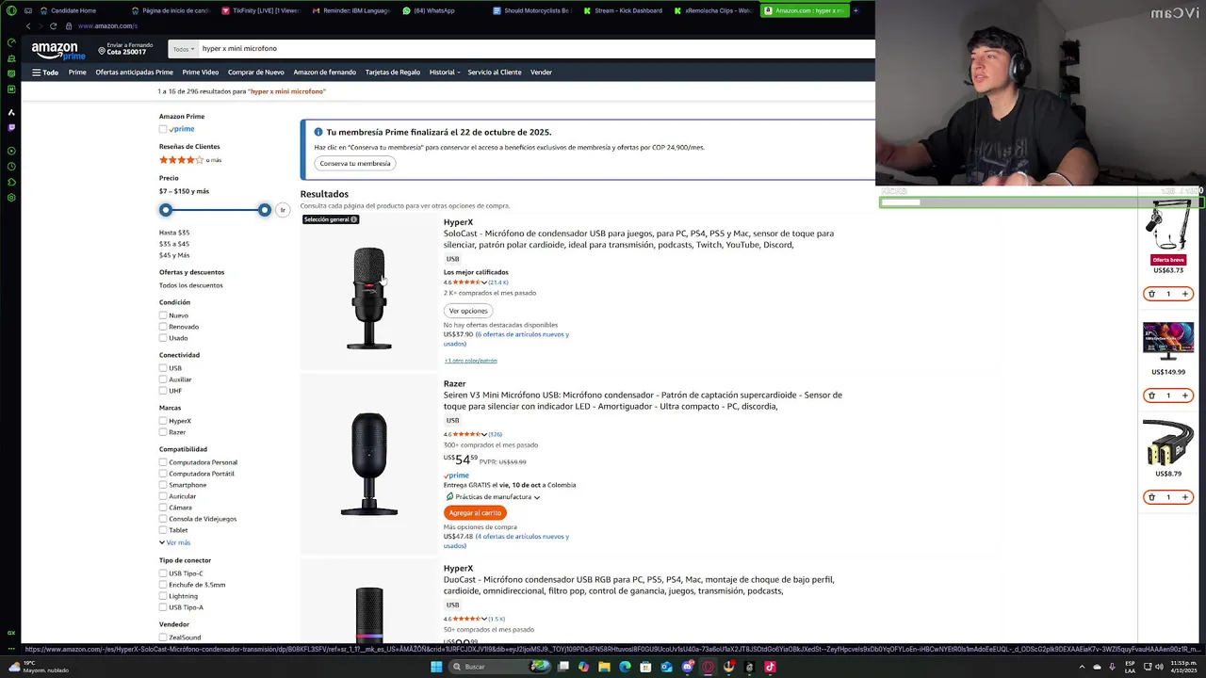This screenshot has height=678, width=1206.
Task: Remove the US$63.73 cart item via trash icon
Action: 1151,294
